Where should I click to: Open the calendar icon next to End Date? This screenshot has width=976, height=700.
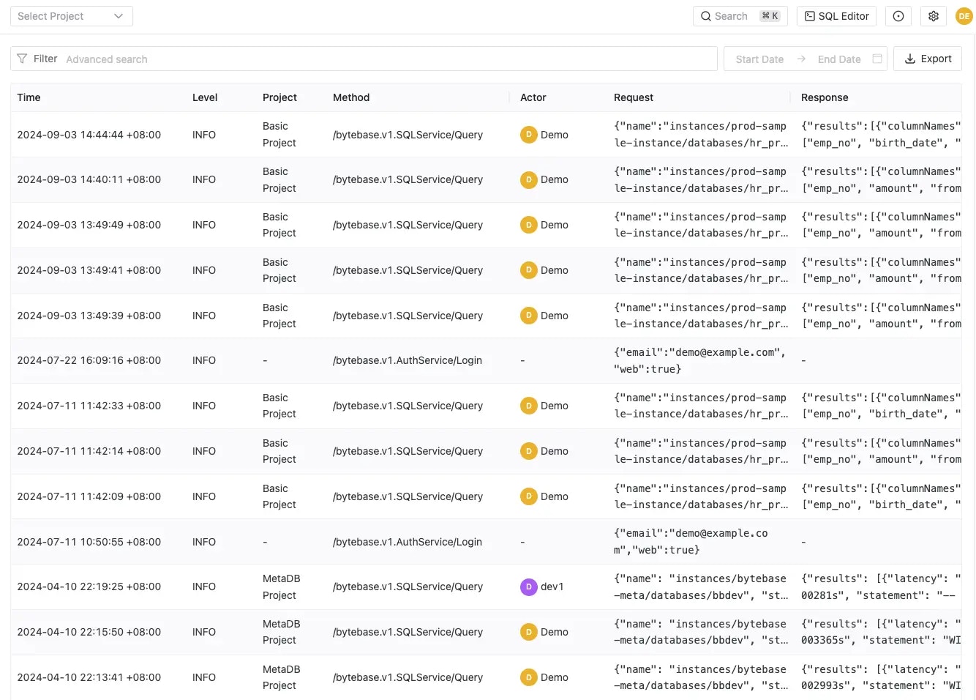[x=876, y=59]
